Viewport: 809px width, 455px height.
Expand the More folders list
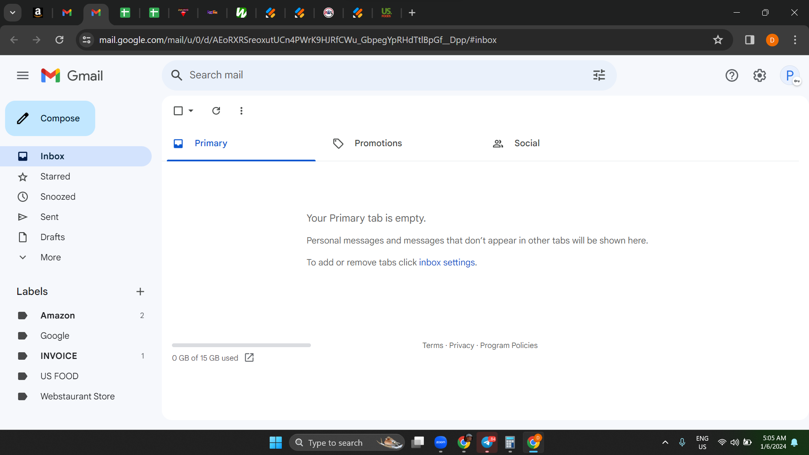tap(76, 257)
